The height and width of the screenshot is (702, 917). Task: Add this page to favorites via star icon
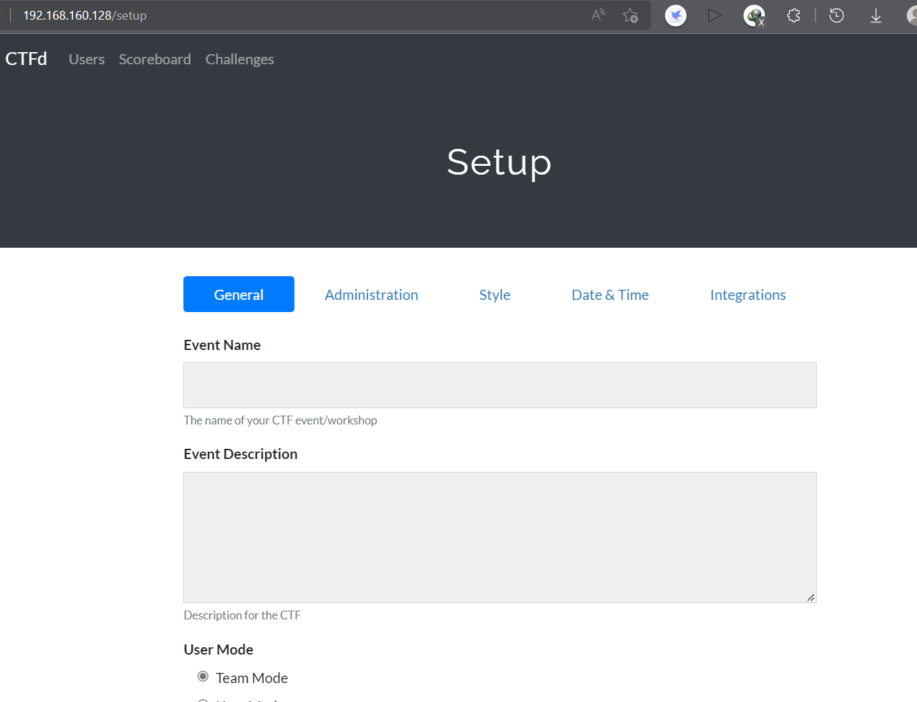pos(630,15)
